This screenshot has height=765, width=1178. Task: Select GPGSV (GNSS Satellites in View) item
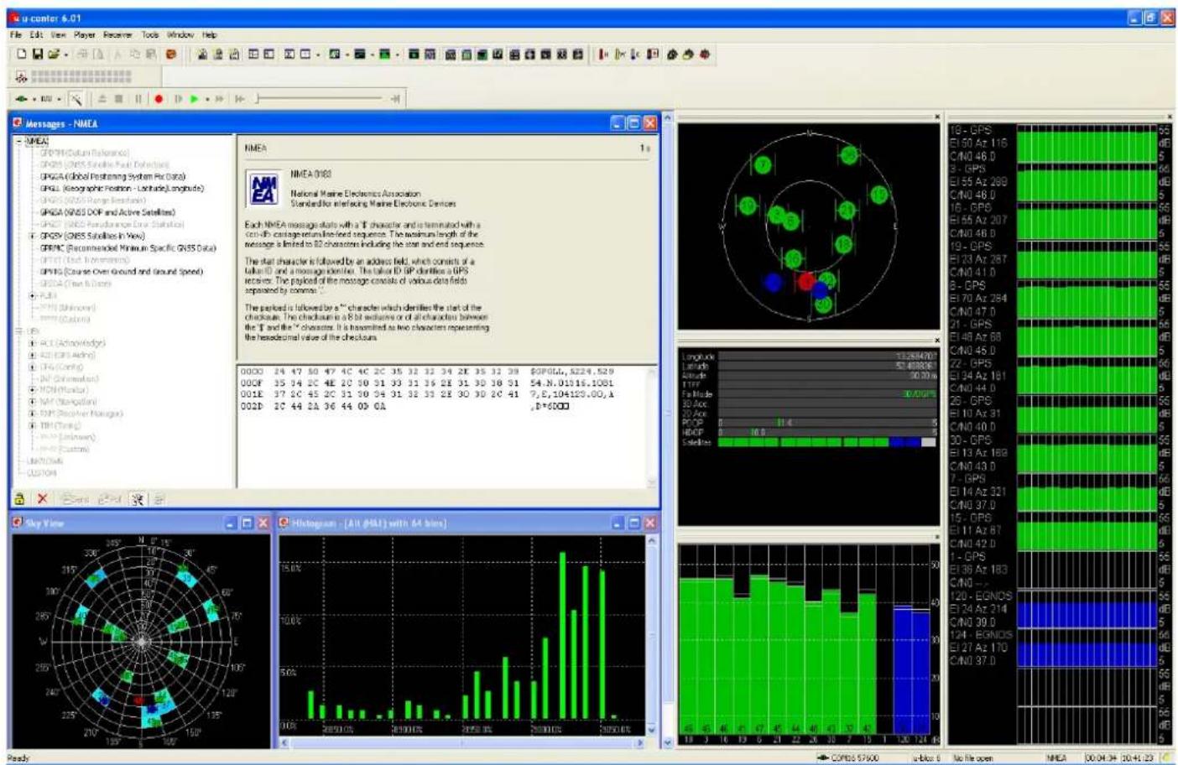pyautogui.click(x=92, y=237)
